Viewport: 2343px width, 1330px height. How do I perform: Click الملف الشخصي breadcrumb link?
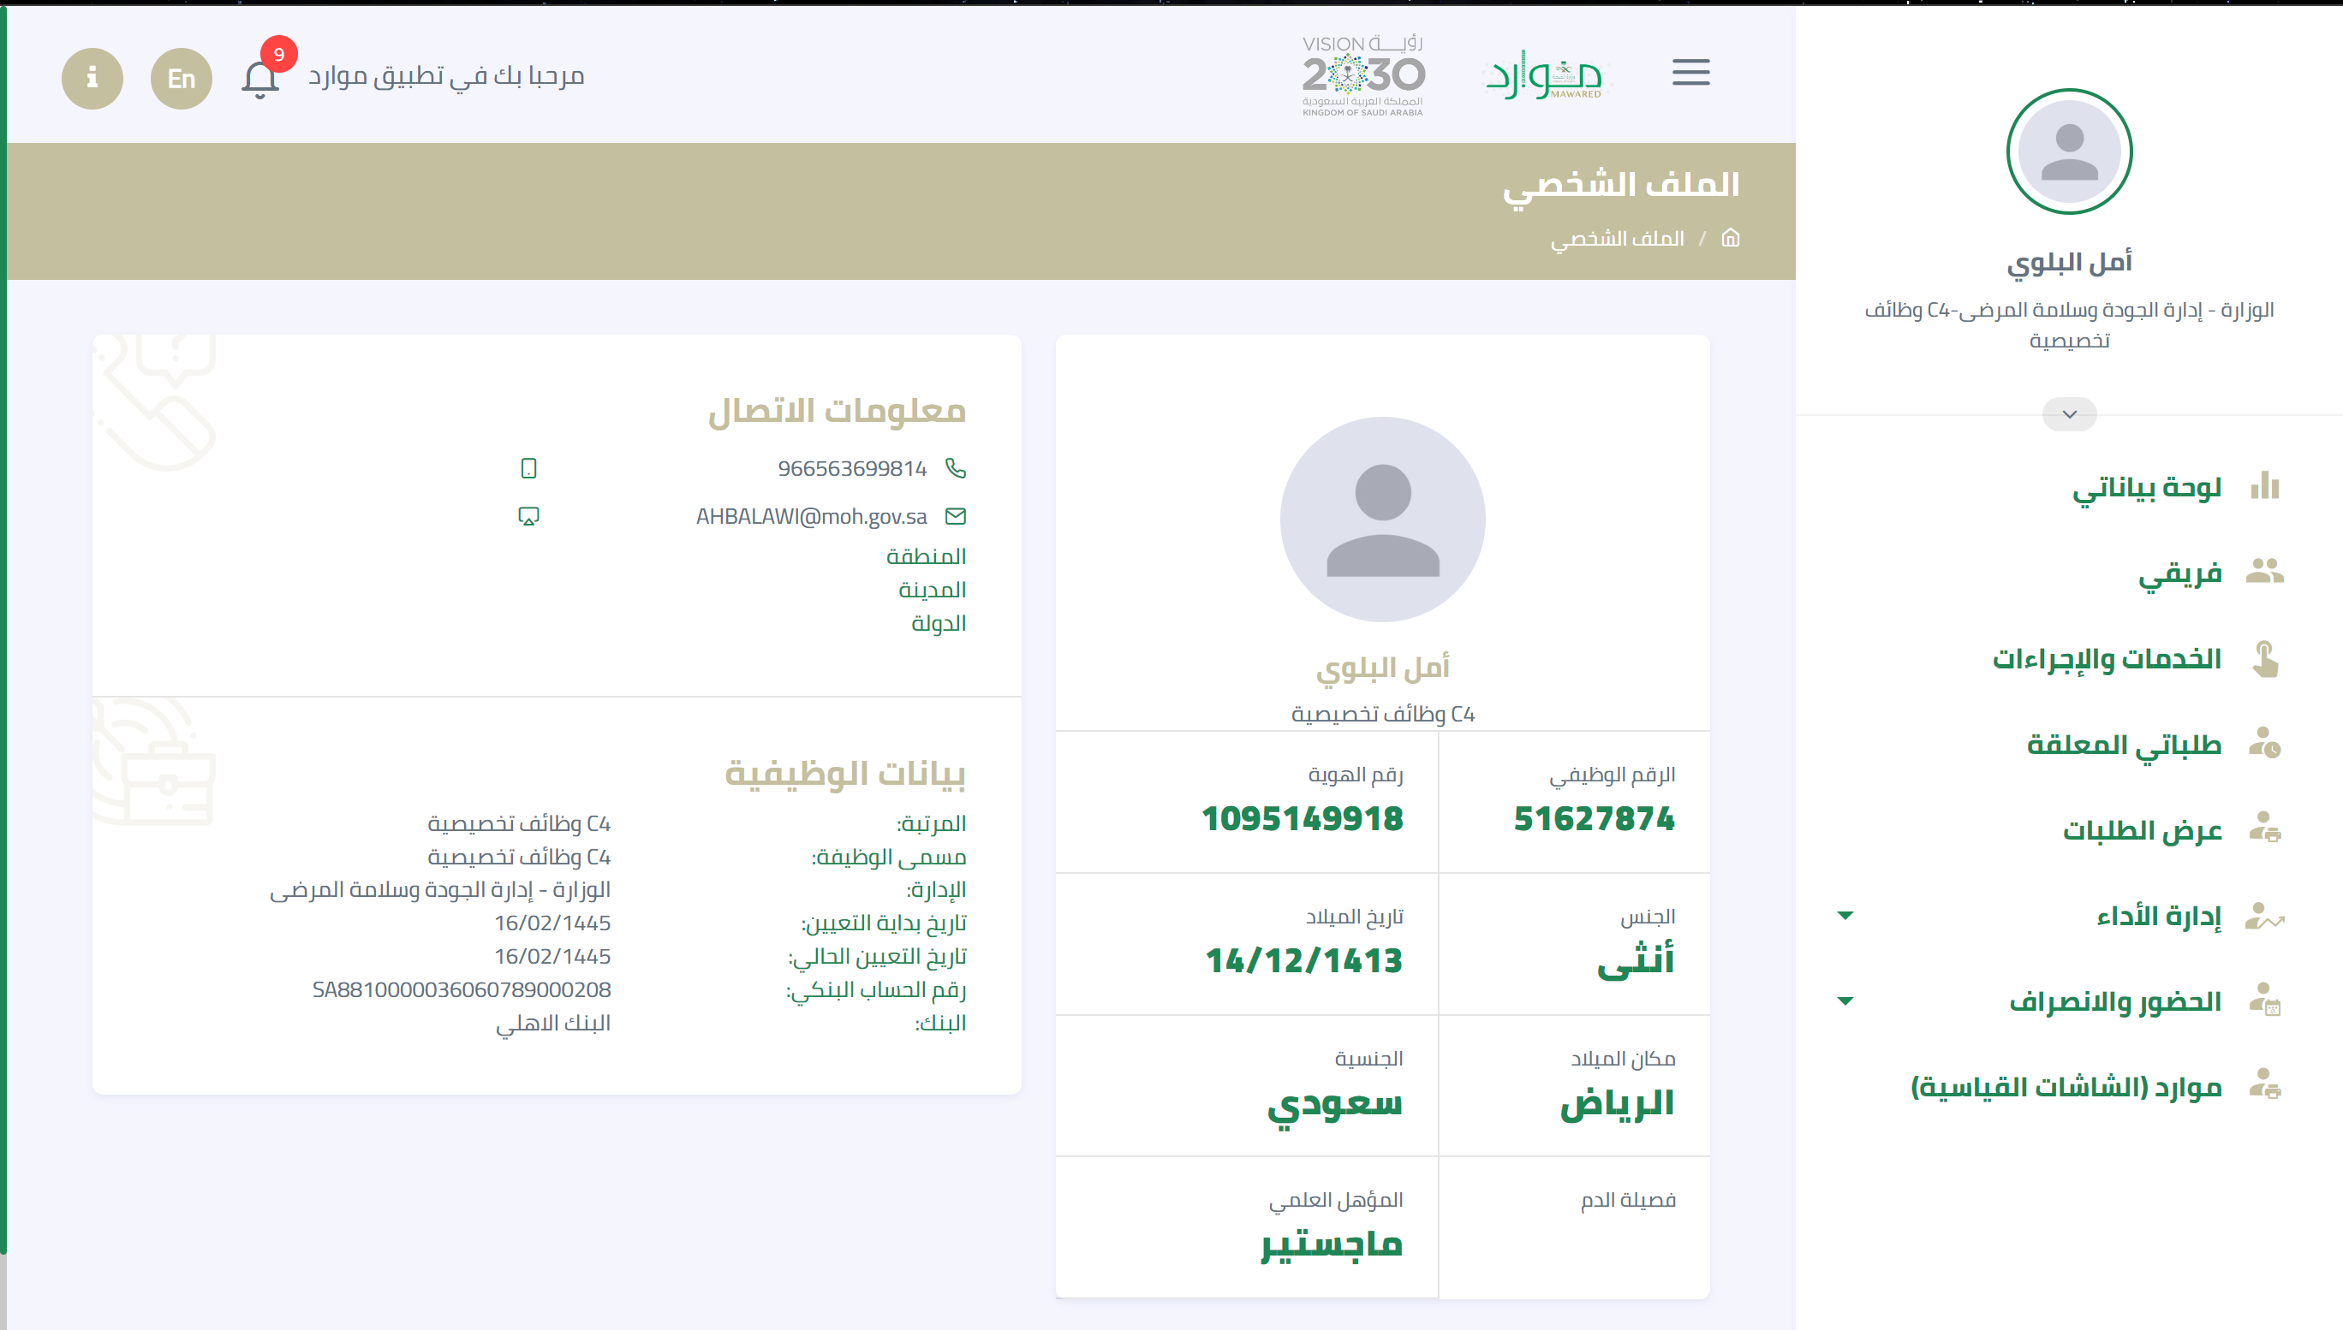tap(1617, 239)
